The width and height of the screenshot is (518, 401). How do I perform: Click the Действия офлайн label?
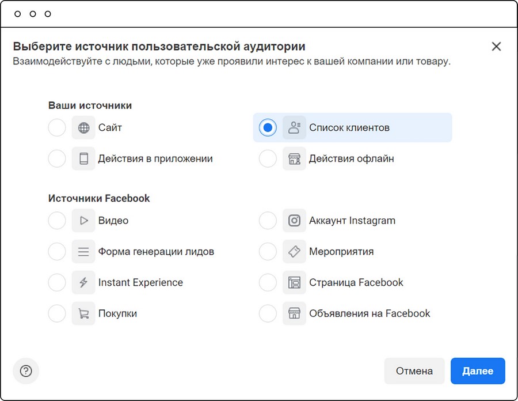point(351,158)
